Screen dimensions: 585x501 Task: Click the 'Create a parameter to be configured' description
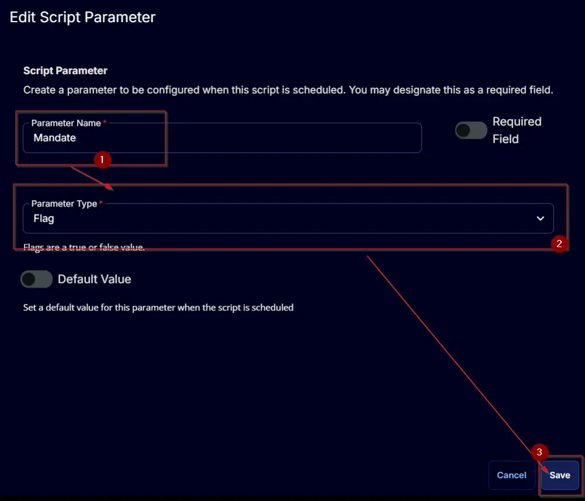click(288, 90)
